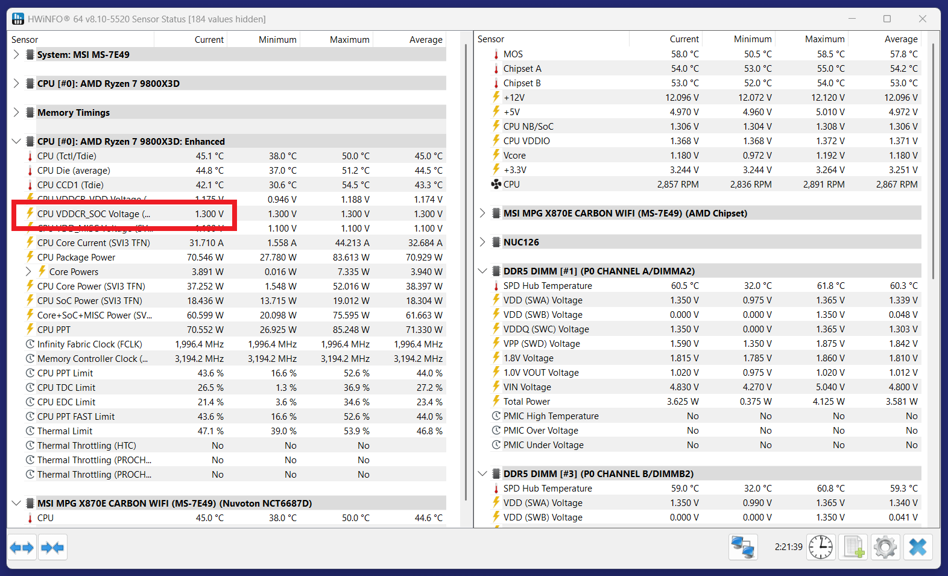Viewport: 948px width, 576px height.
Task: Click left pane Average column header
Action: point(409,40)
